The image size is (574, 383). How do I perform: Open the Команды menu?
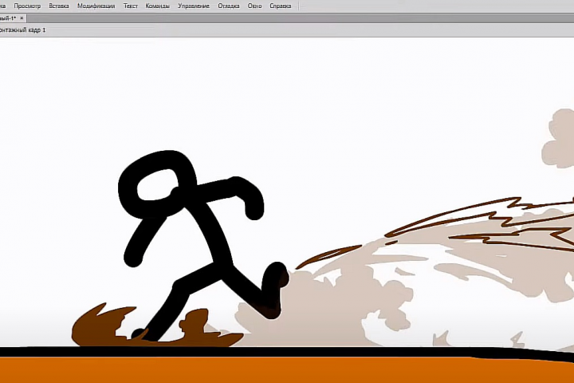[157, 6]
